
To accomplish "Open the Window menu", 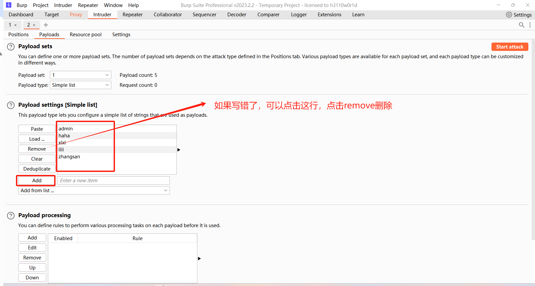I will 113,5.
